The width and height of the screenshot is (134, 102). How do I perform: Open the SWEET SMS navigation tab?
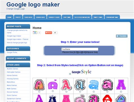pyautogui.click(x=98, y=17)
